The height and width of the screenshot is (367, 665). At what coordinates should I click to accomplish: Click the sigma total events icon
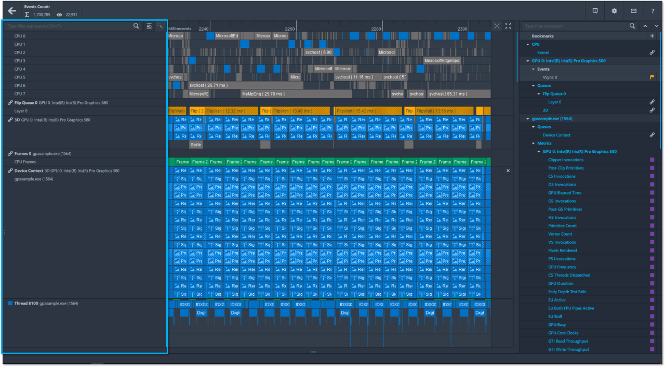28,15
